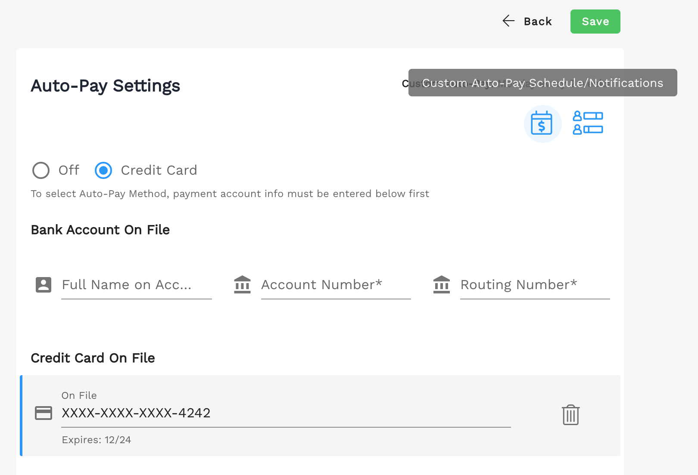Select the Off radio button
Viewport: 698px width, 475px height.
click(x=41, y=170)
